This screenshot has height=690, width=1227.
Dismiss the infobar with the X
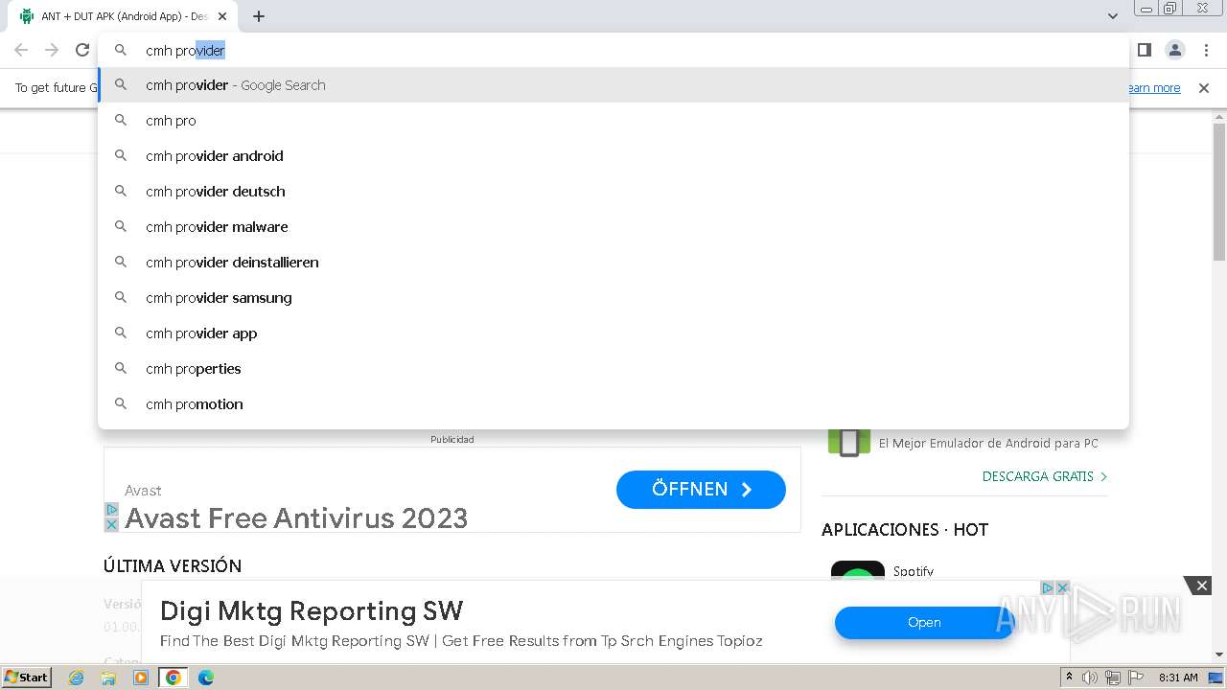click(1204, 88)
